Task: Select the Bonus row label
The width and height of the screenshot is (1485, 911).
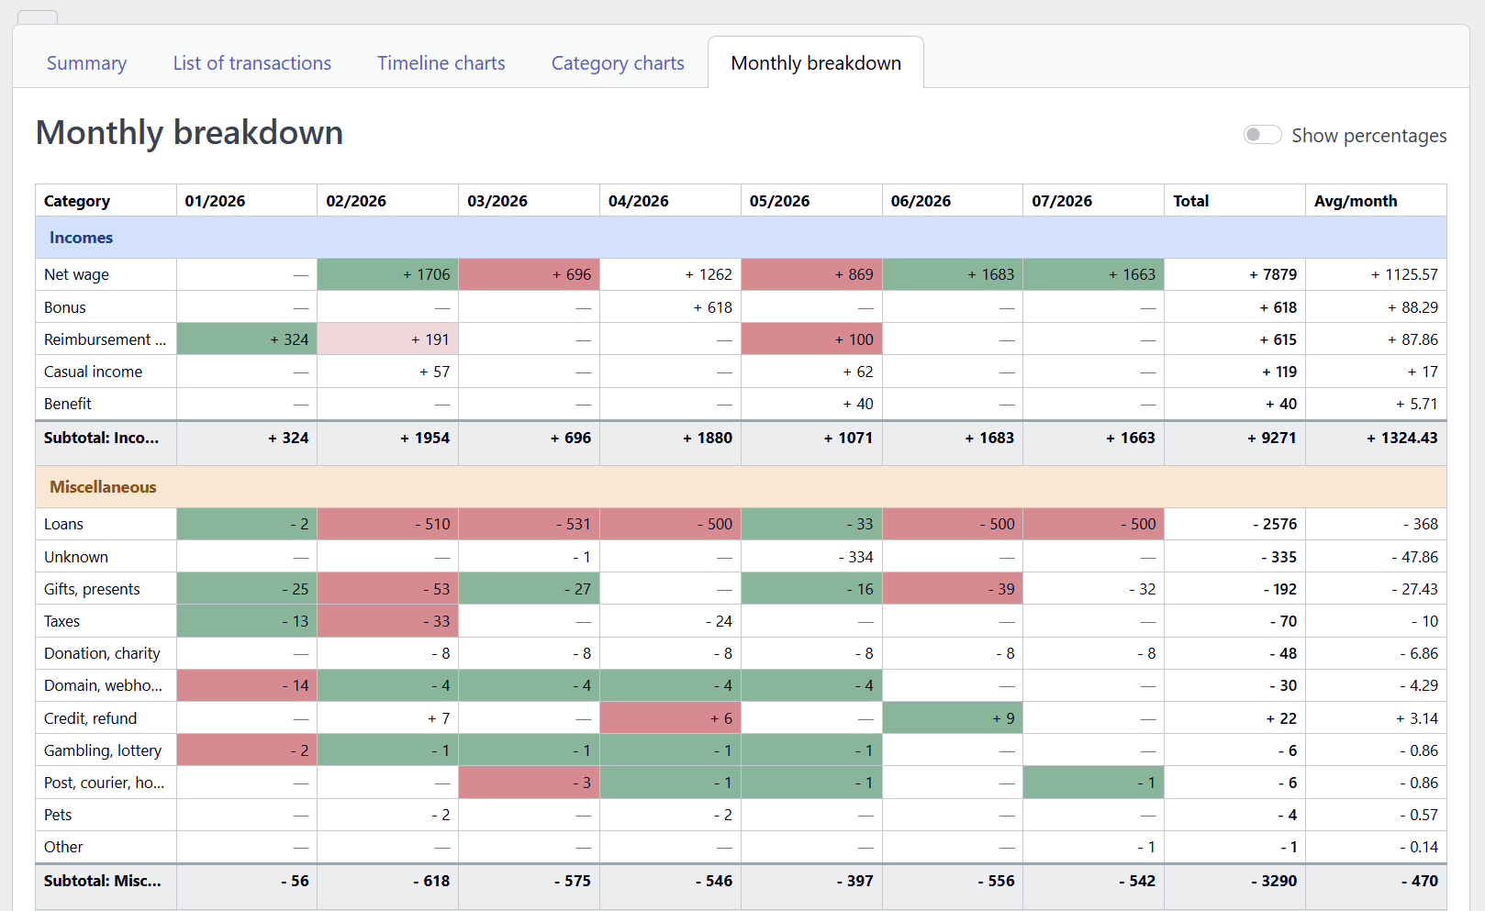Action: click(65, 307)
